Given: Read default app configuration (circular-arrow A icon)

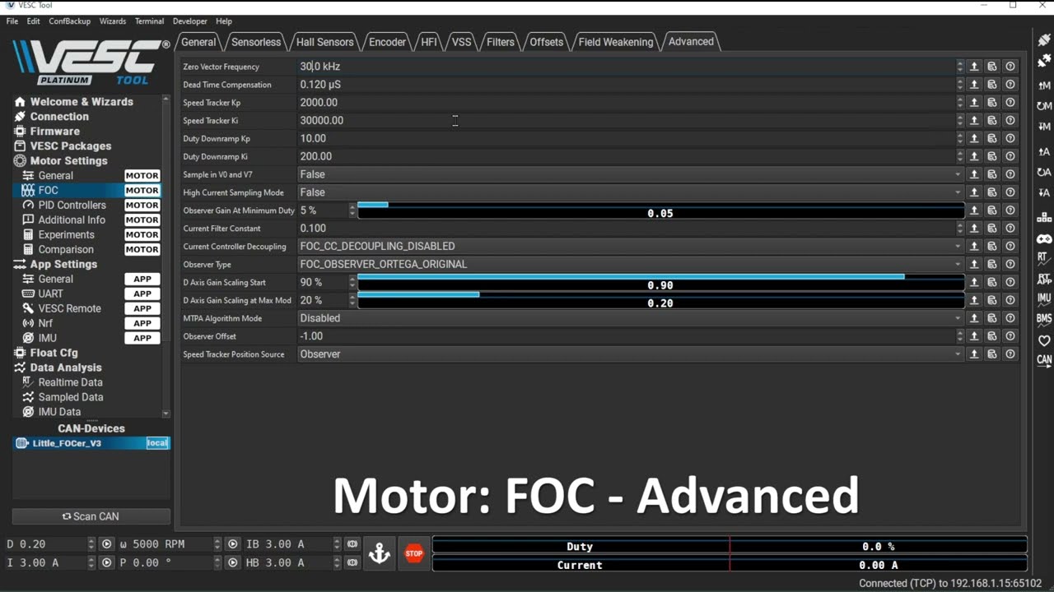Looking at the screenshot, I should (x=1044, y=172).
